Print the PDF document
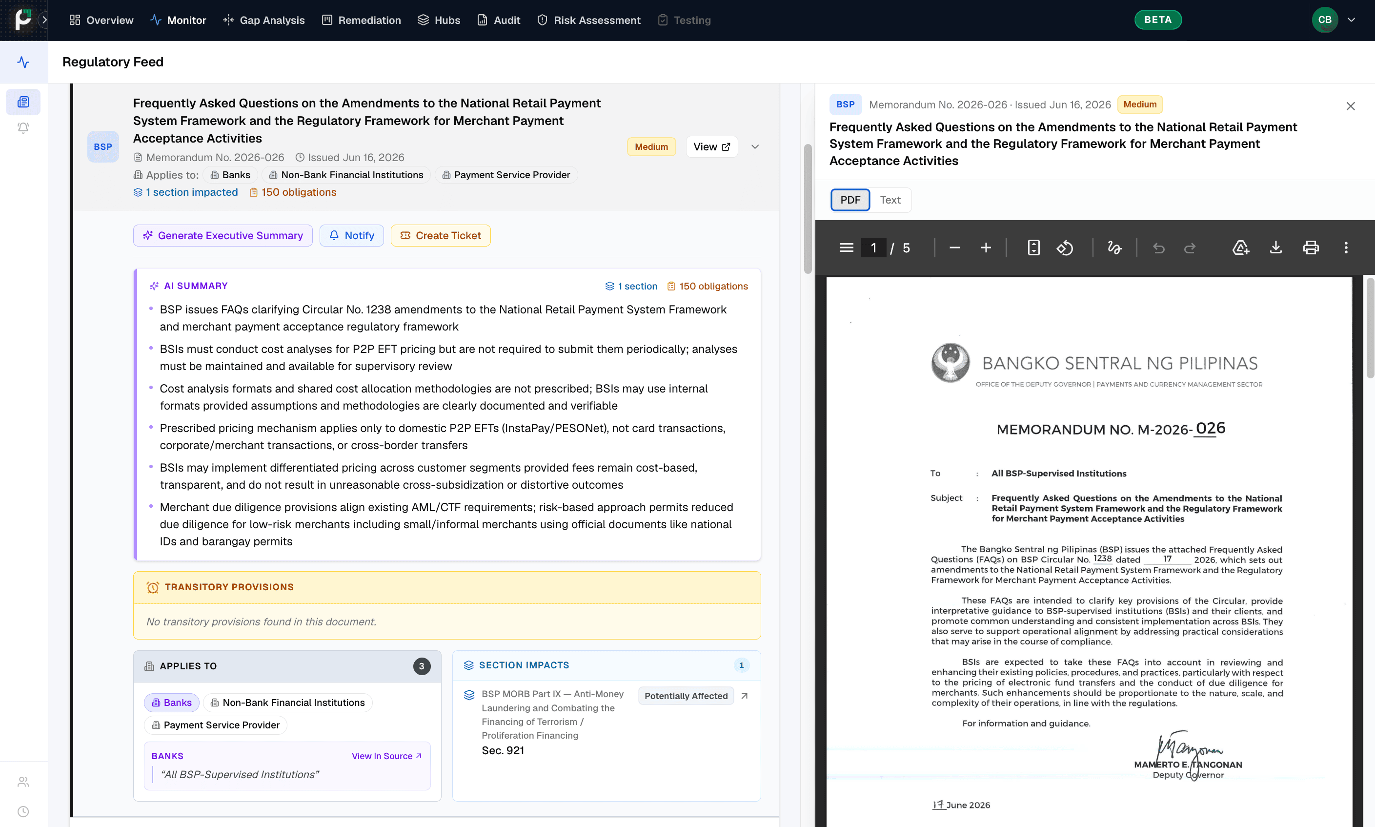This screenshot has width=1375, height=827. click(x=1311, y=248)
